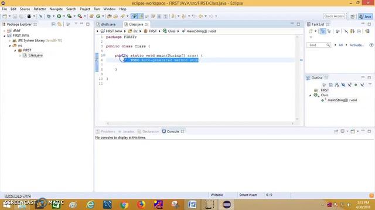This screenshot has width=375, height=210.
Task: Click the Back navigation arrow in toolbar
Action: 200,16
